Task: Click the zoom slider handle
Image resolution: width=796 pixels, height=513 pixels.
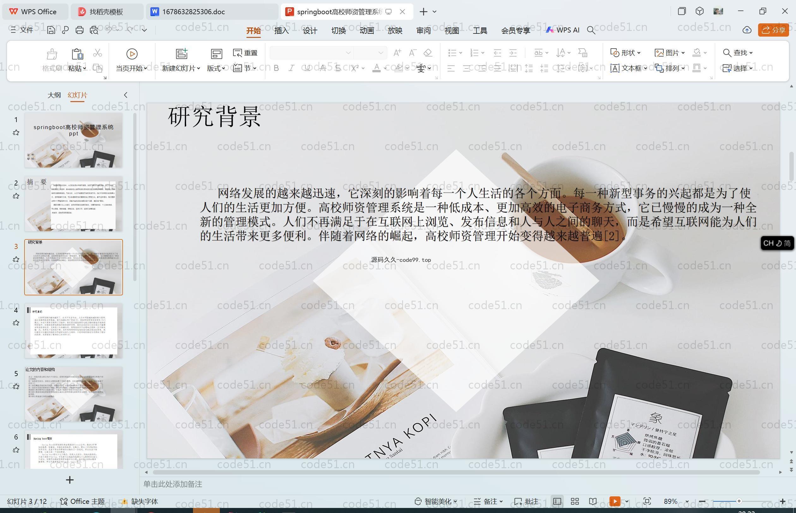Action: [739, 501]
